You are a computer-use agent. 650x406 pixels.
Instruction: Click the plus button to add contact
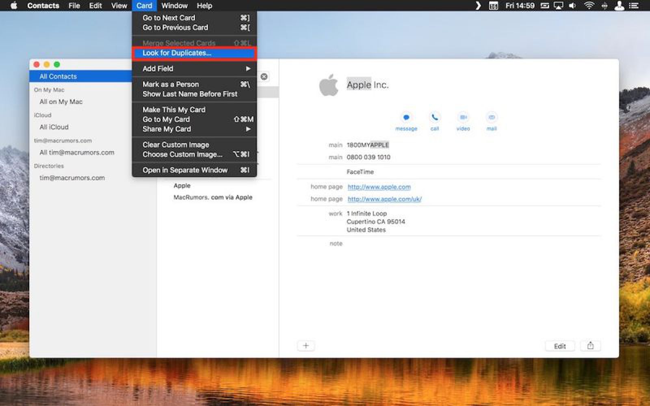(306, 346)
